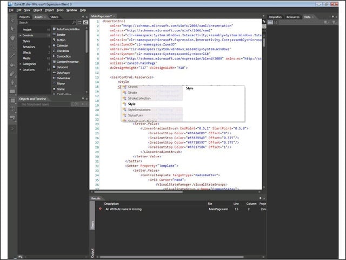Select the Button control tool
This screenshot has width=346, height=260.
click(12, 118)
